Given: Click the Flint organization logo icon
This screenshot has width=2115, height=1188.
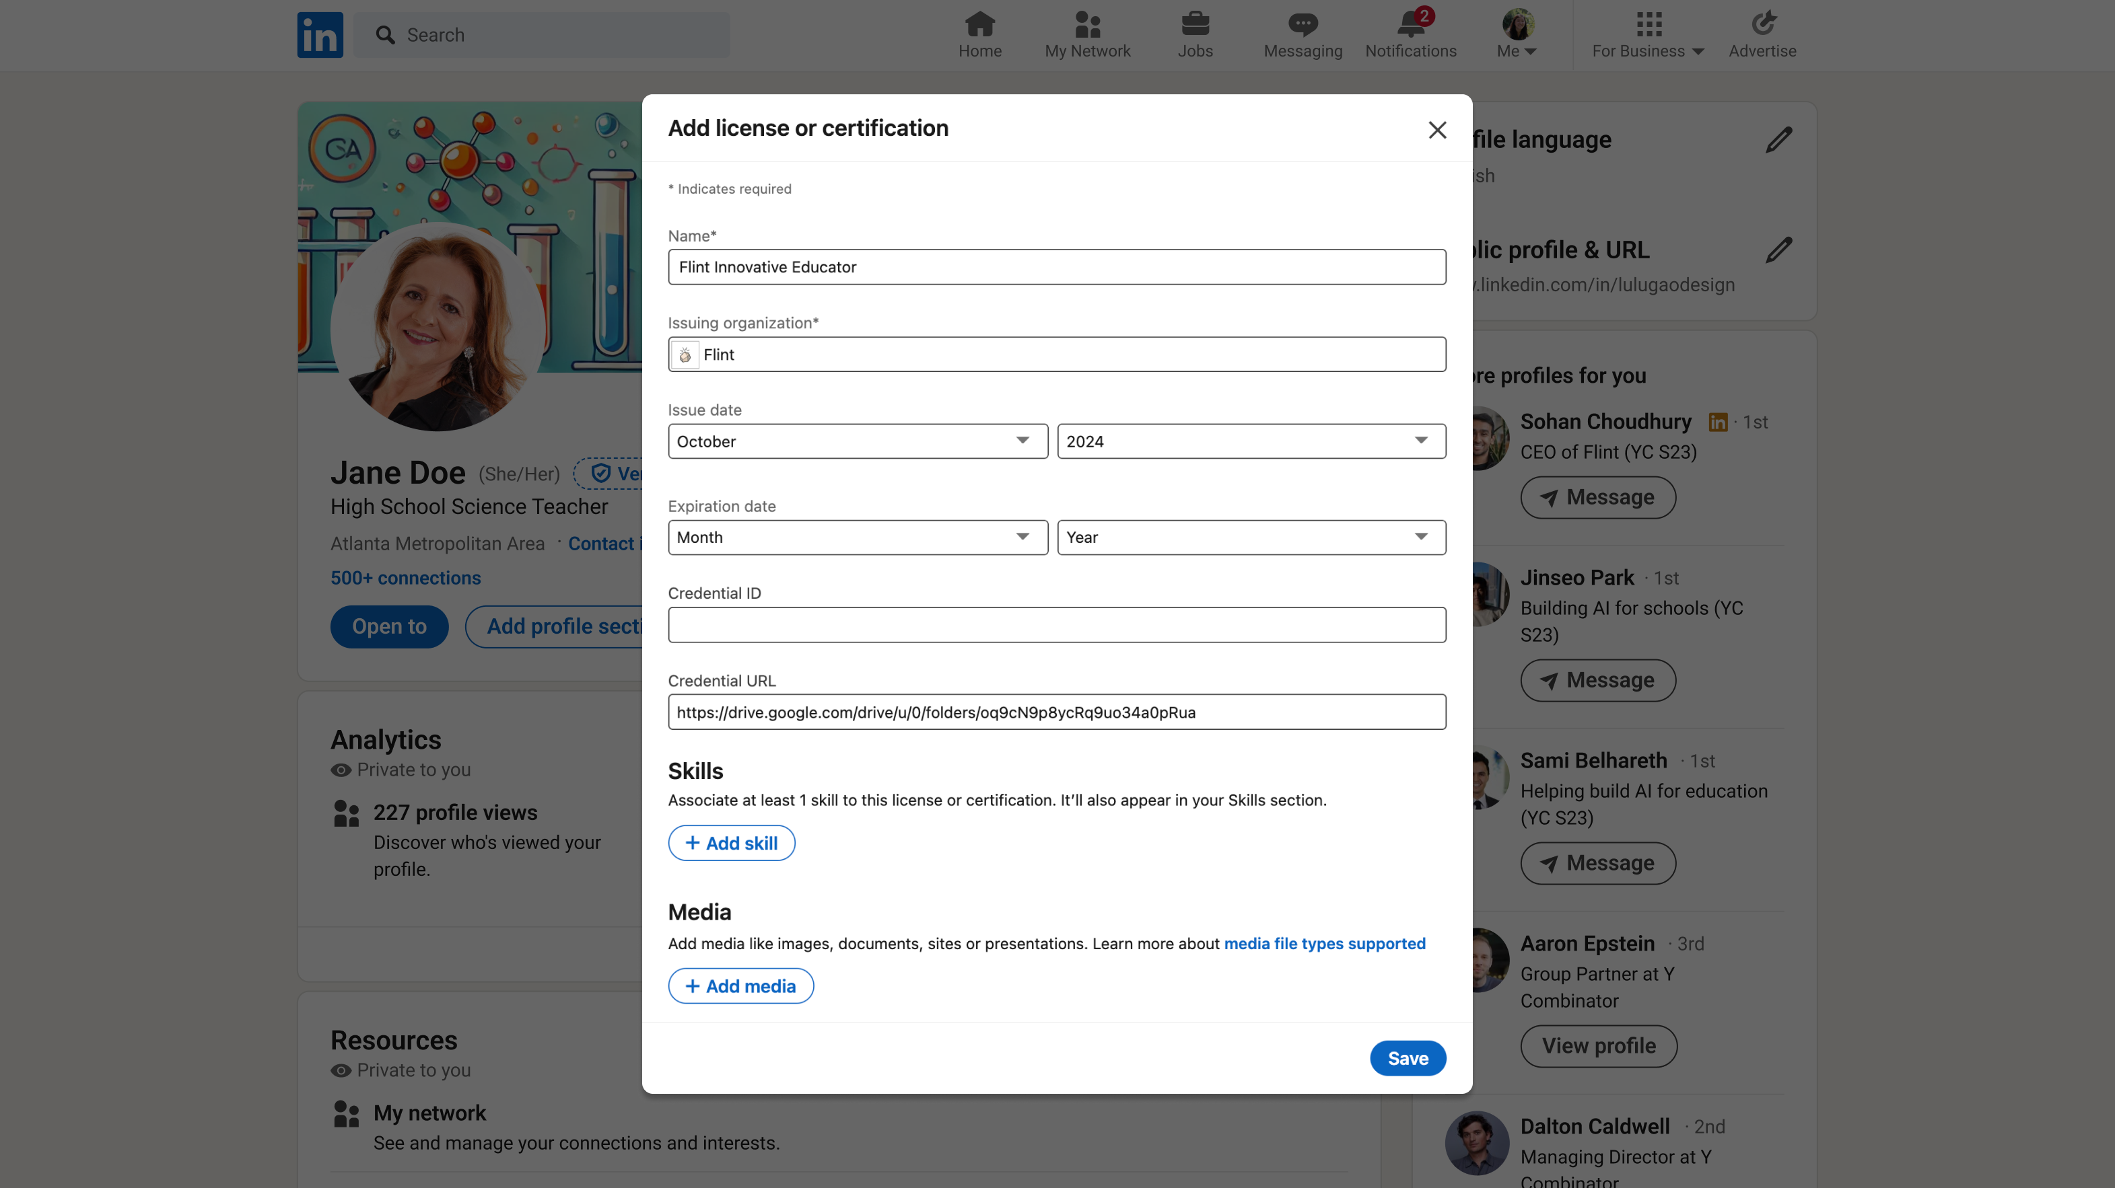Looking at the screenshot, I should tap(685, 355).
